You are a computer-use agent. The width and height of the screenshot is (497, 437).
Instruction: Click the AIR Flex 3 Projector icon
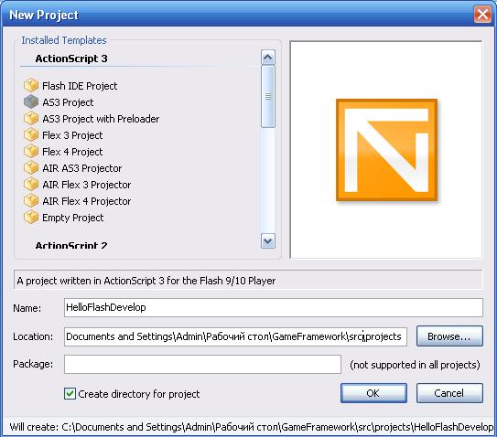pyautogui.click(x=31, y=185)
